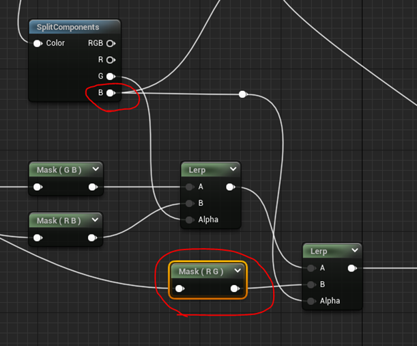
Task: Click the Alpha input pin of the lower-right Lerp
Action: (311, 302)
